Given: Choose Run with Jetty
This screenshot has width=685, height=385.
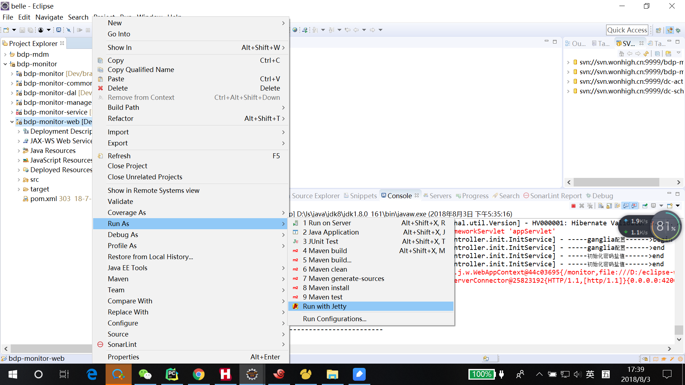Looking at the screenshot, I should (x=371, y=306).
